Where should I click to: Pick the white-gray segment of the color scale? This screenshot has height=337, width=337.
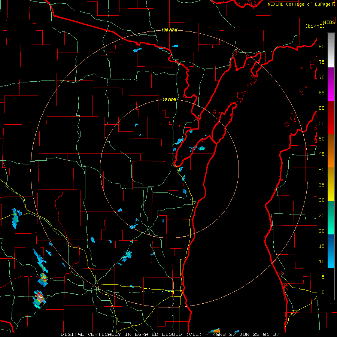tap(331, 50)
